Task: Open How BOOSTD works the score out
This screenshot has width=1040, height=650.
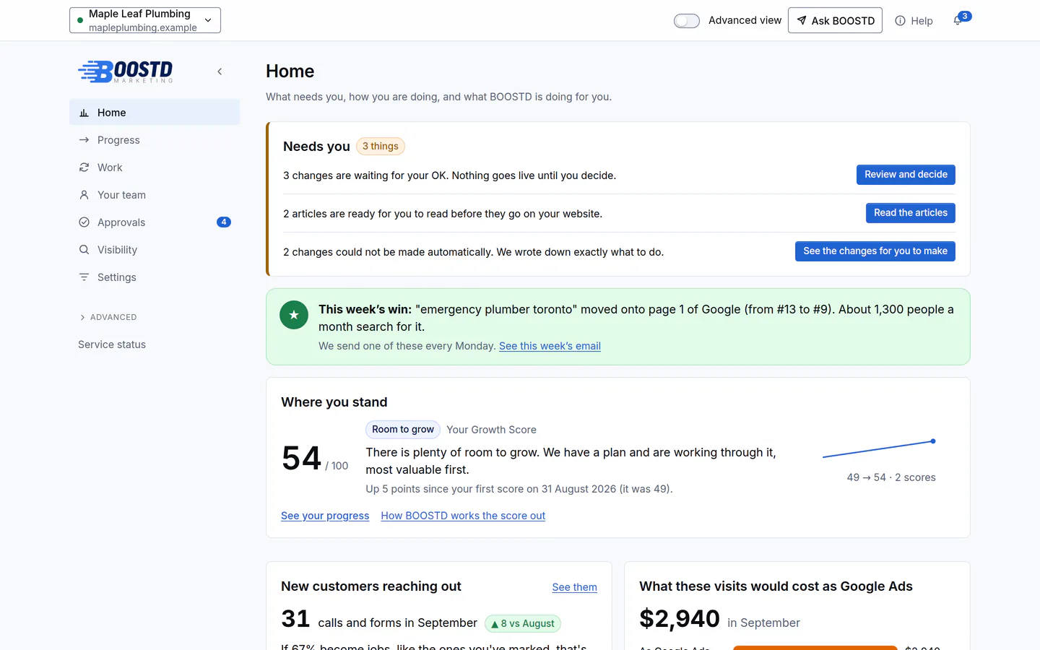Action: point(463,516)
